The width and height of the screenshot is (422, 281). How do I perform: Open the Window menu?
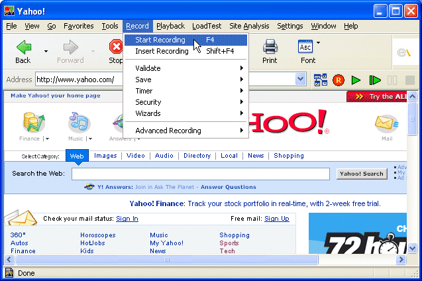[x=323, y=26]
